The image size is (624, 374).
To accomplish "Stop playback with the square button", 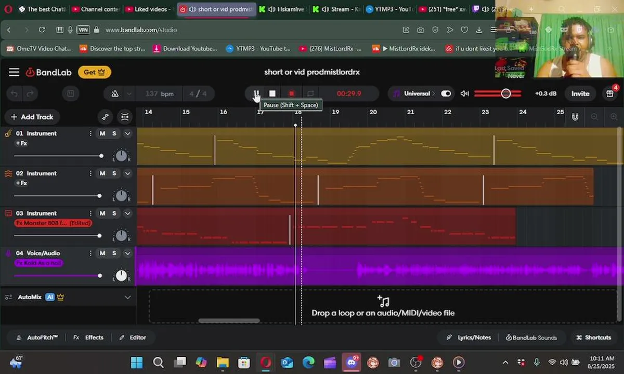I will click(272, 94).
